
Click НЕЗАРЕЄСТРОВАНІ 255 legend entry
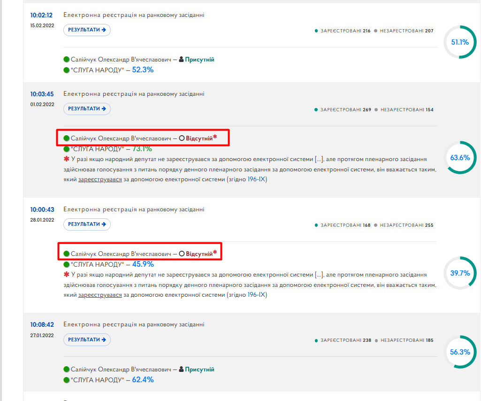[404, 225]
